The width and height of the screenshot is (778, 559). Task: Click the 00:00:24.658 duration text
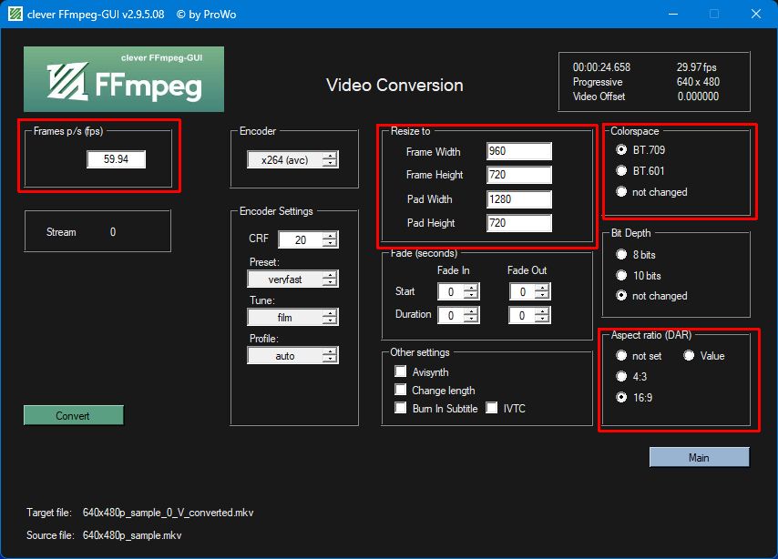[601, 67]
